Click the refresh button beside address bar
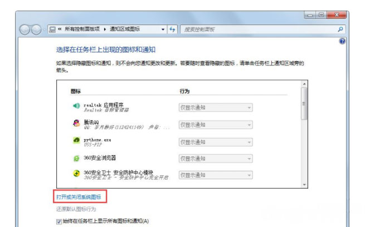This screenshot has height=227, width=365. (172, 29)
